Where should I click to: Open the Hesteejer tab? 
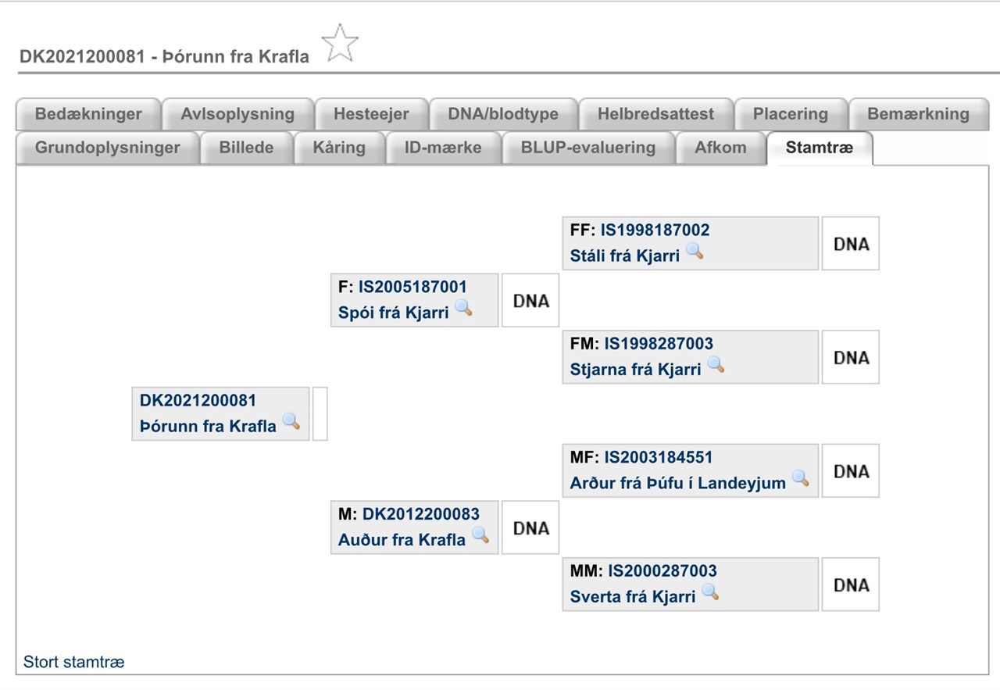(x=371, y=114)
